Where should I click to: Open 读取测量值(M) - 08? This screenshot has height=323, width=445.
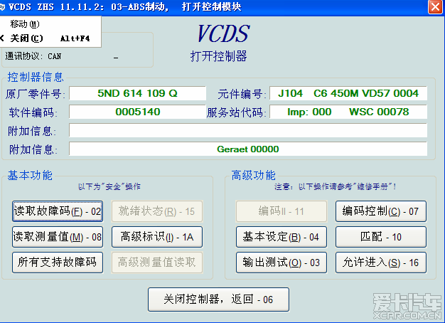point(58,237)
